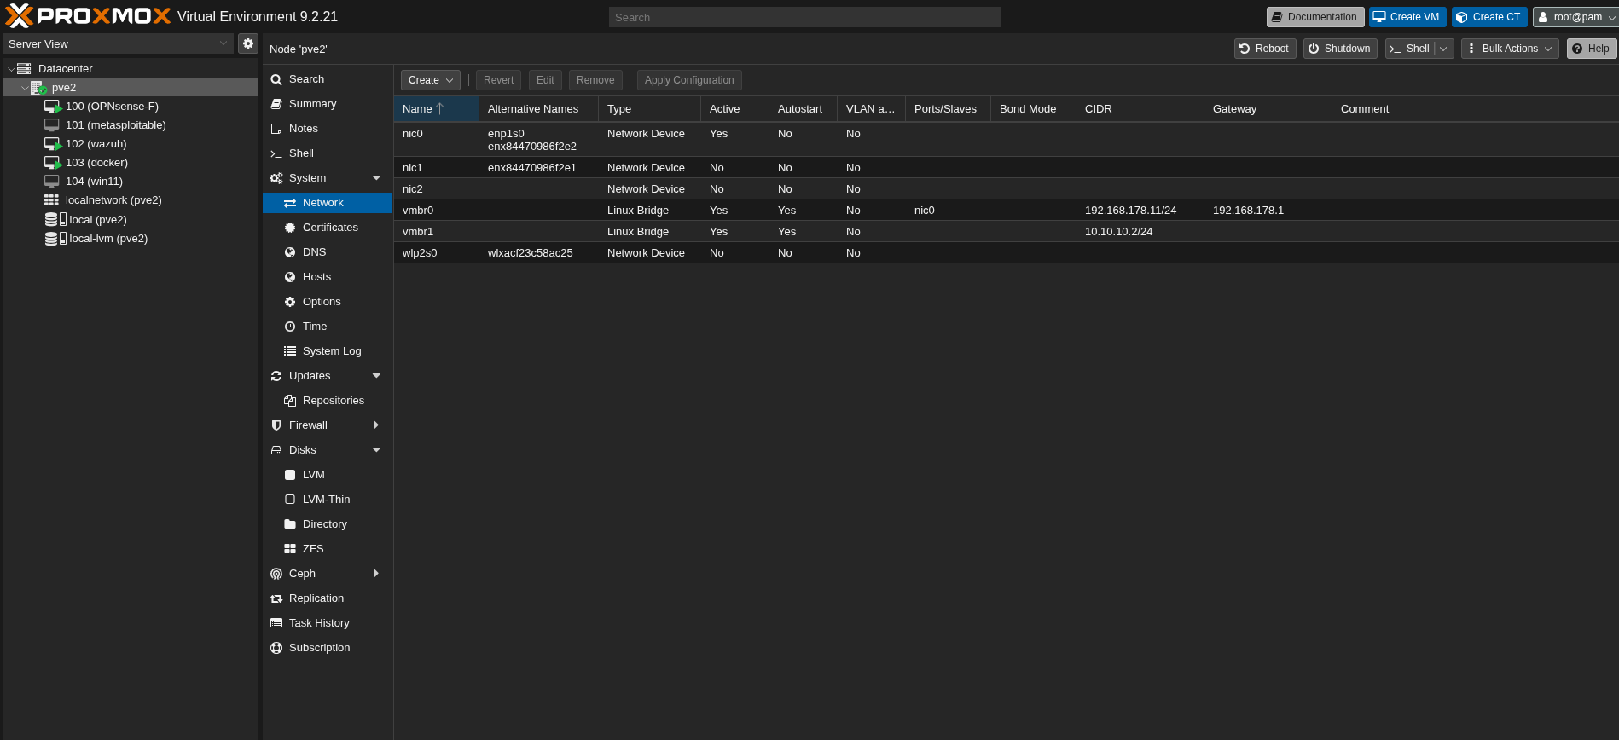The width and height of the screenshot is (1619, 740).
Task: Select the vmbr0 Linux Bridge row
Action: click(x=1006, y=211)
